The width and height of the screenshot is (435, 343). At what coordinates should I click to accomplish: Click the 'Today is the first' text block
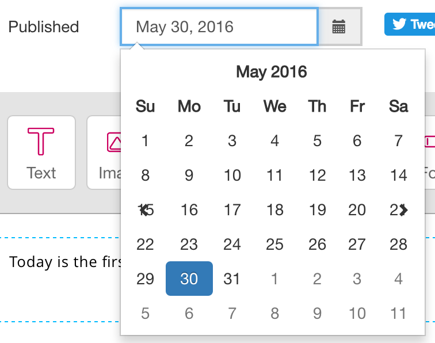(x=65, y=262)
